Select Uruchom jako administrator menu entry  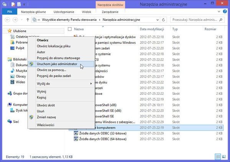[x=61, y=64]
